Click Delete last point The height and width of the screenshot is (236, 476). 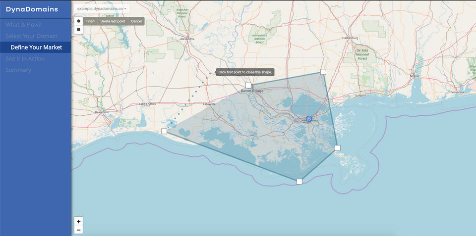point(113,21)
